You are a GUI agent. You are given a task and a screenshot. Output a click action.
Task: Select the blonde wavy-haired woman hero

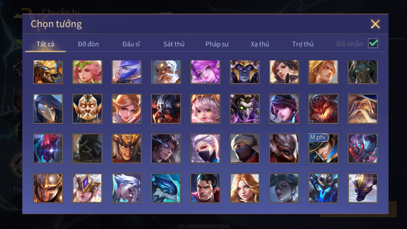pos(244,188)
